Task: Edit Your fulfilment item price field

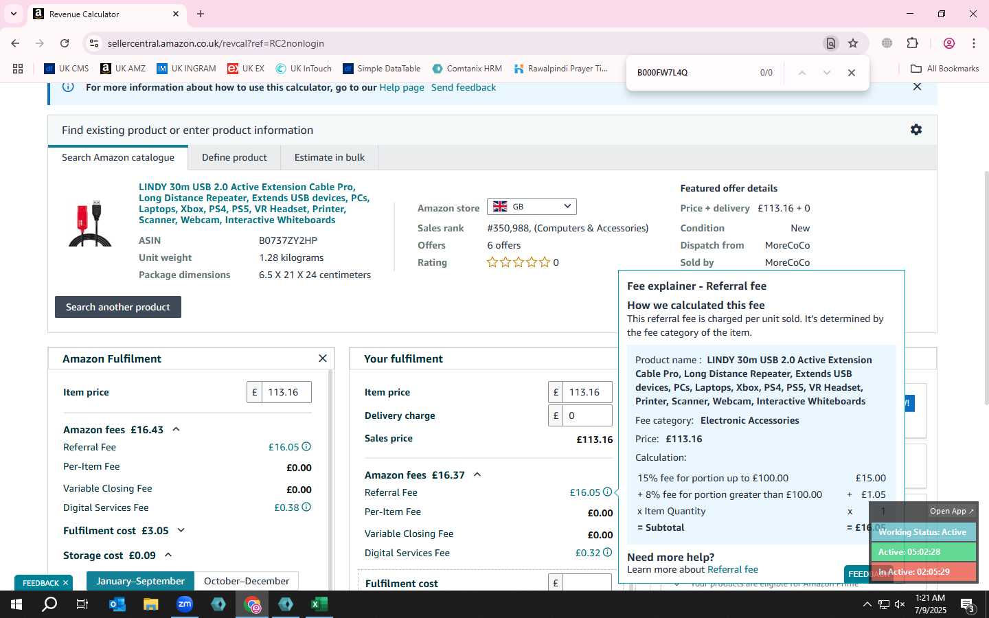Action: coord(587,392)
